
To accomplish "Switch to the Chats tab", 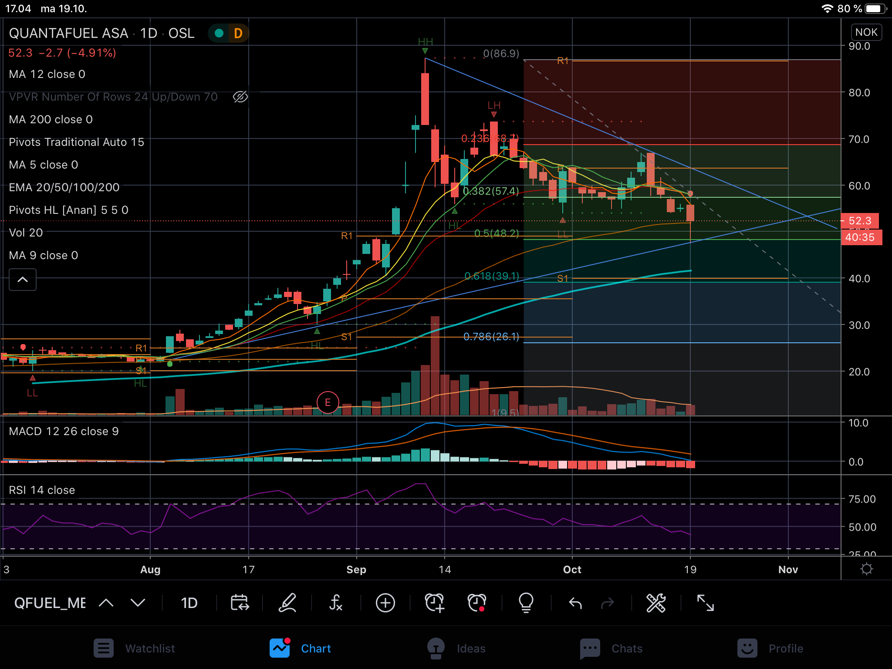I will [x=611, y=649].
